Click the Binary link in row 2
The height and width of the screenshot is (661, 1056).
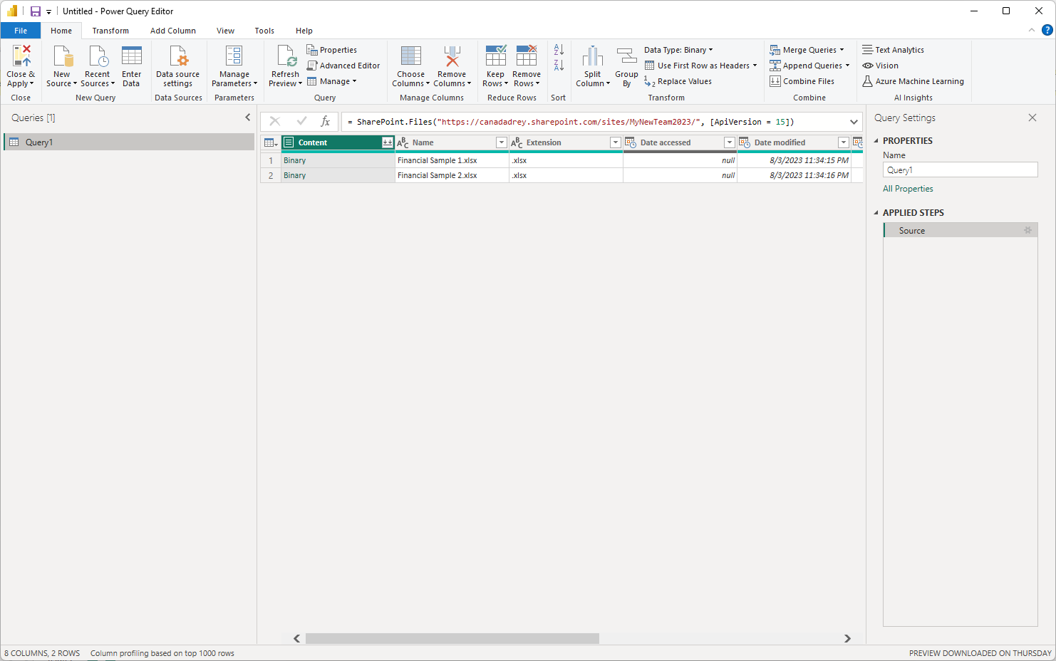tap(294, 175)
